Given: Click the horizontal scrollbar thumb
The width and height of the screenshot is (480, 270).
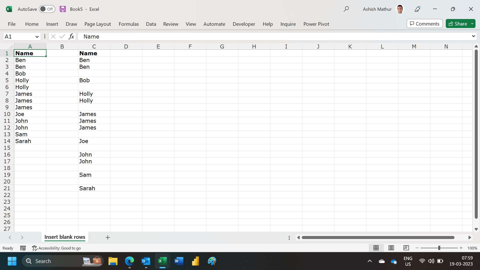Looking at the screenshot, I should click(x=378, y=237).
